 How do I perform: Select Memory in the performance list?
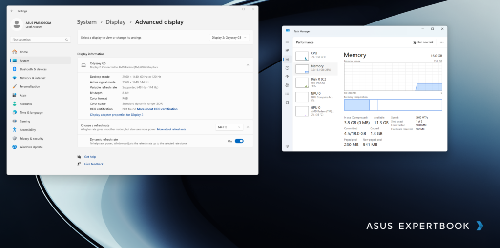click(316, 68)
